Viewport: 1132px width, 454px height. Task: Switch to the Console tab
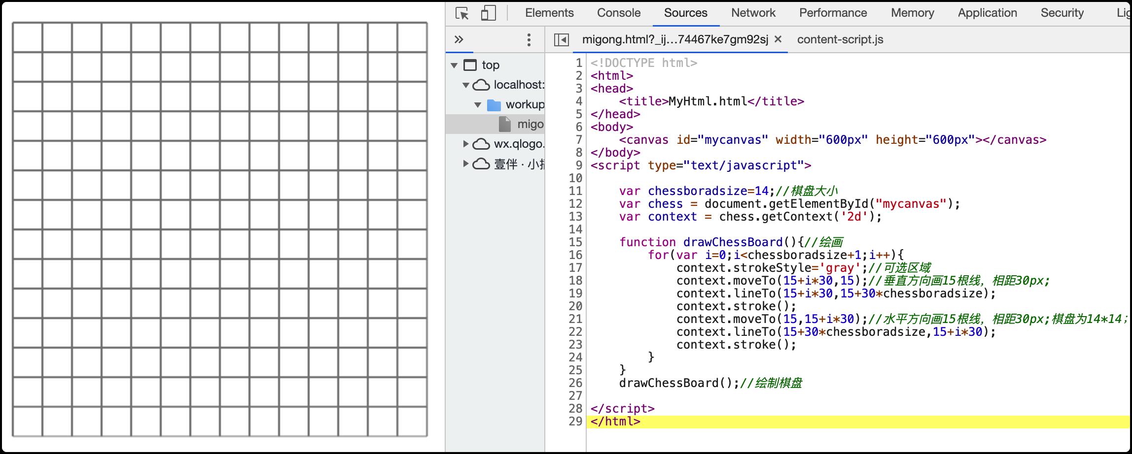point(619,13)
